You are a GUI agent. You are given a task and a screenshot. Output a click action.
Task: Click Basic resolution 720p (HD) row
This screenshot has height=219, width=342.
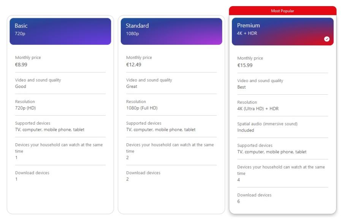point(60,105)
